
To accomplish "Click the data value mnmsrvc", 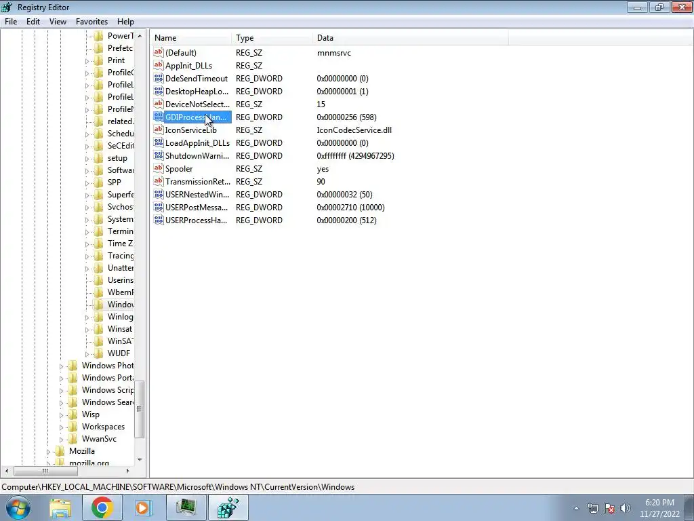I will 333,53.
